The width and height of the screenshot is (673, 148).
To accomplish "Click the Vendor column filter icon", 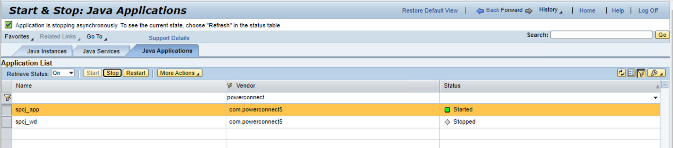I will (230, 86).
